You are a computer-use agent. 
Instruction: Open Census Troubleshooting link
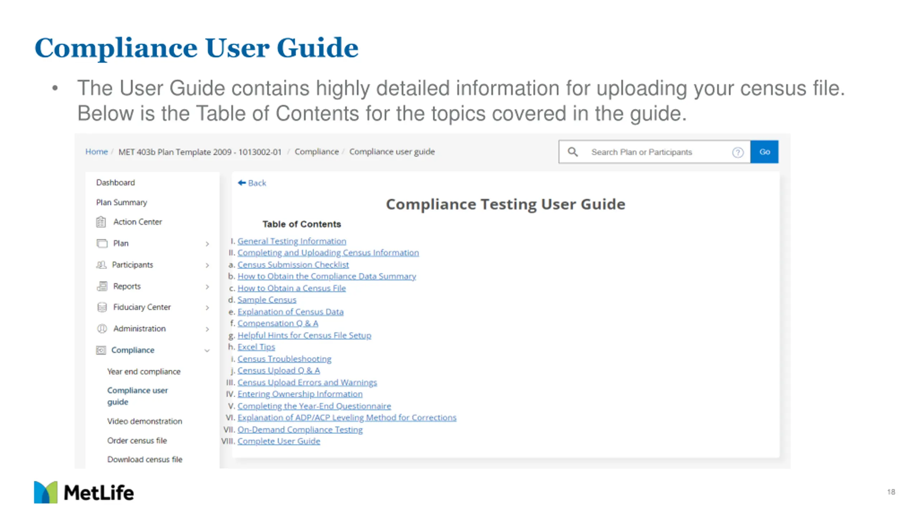pyautogui.click(x=284, y=359)
